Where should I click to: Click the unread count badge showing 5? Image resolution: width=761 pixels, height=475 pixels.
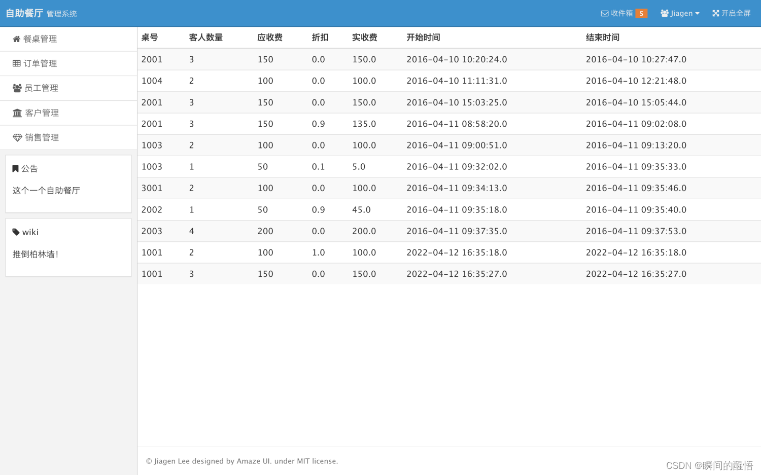click(641, 13)
